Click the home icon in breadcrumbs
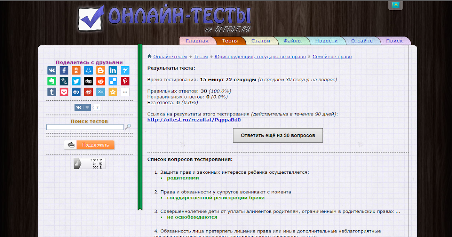452x237 pixels. pos(150,56)
